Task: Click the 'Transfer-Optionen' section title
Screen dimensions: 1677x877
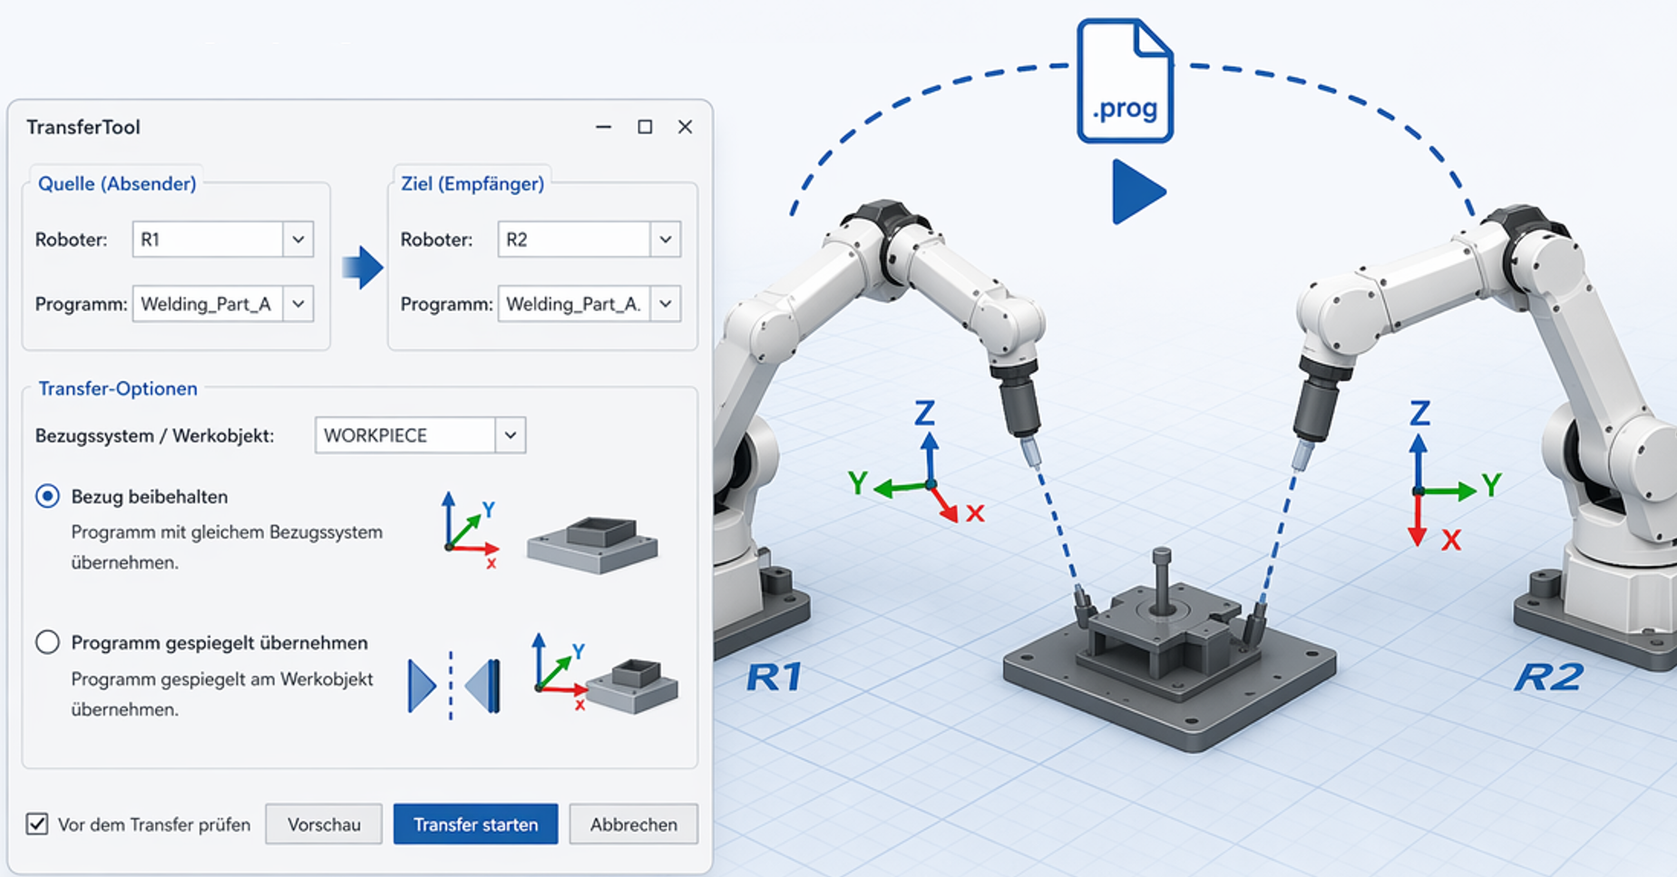Action: tap(118, 388)
